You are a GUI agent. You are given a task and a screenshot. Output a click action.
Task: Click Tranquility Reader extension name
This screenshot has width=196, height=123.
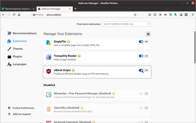tap(65, 56)
